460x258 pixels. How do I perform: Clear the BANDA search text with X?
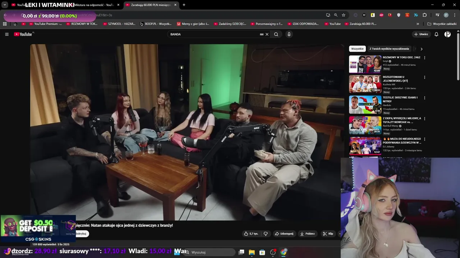pyautogui.click(x=267, y=34)
